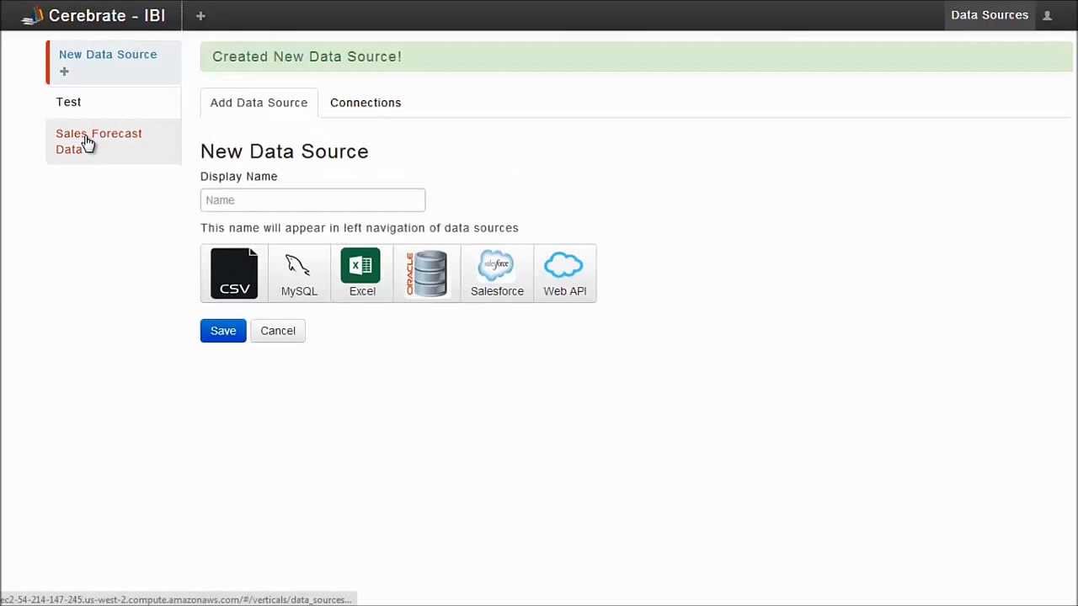Viewport: 1078px width, 606px height.
Task: Open Data Sources in top navigation
Action: (990, 15)
